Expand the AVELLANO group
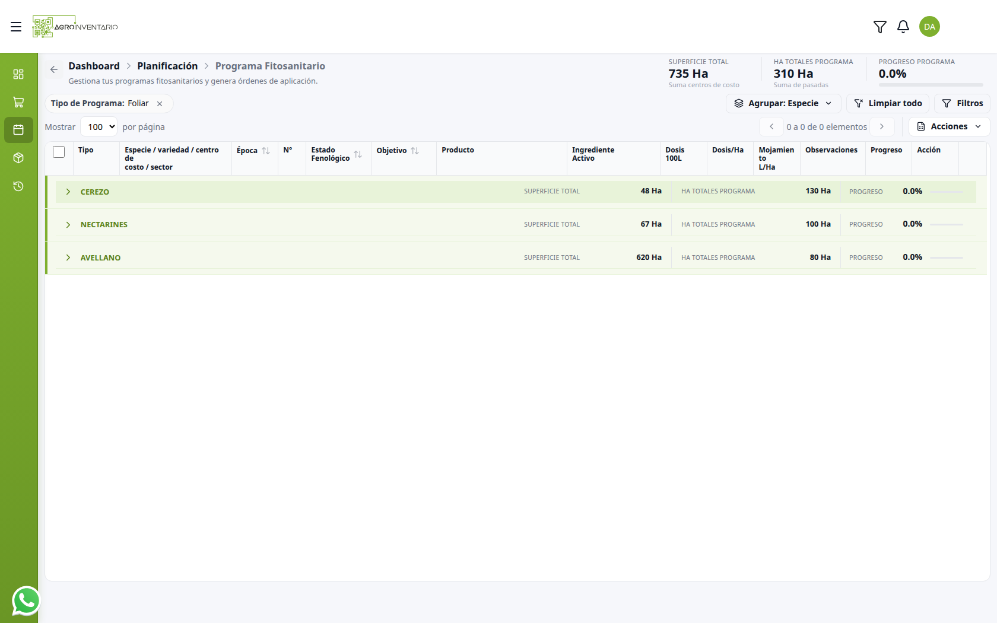The height and width of the screenshot is (623, 997). (68, 258)
